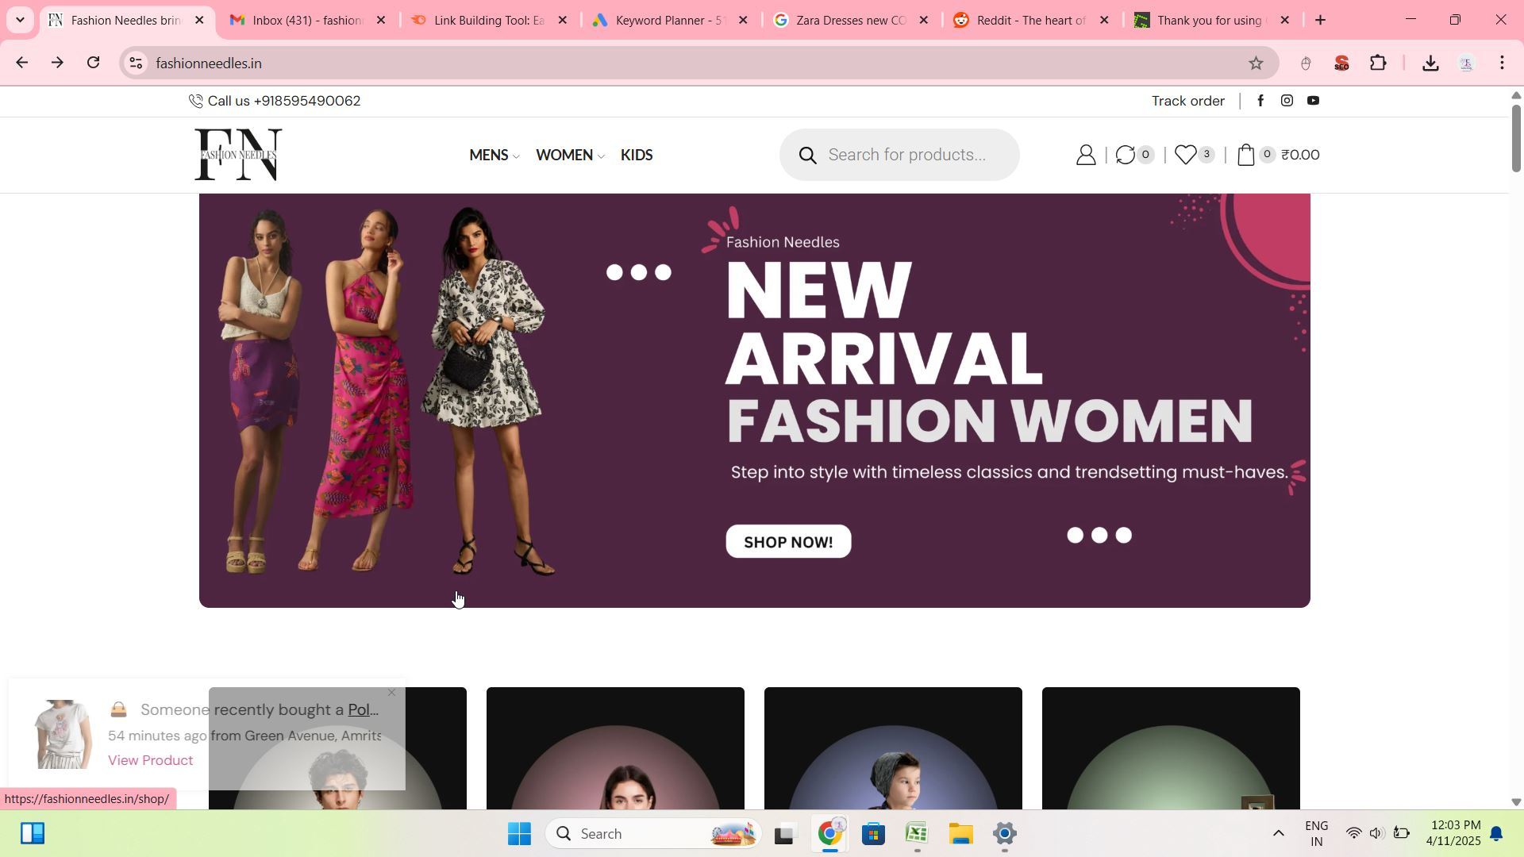Click the page vertical scrollbar thumb

tap(1516, 137)
